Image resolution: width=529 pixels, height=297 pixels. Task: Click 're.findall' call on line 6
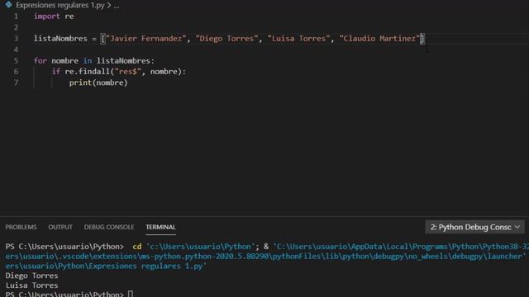(87, 72)
